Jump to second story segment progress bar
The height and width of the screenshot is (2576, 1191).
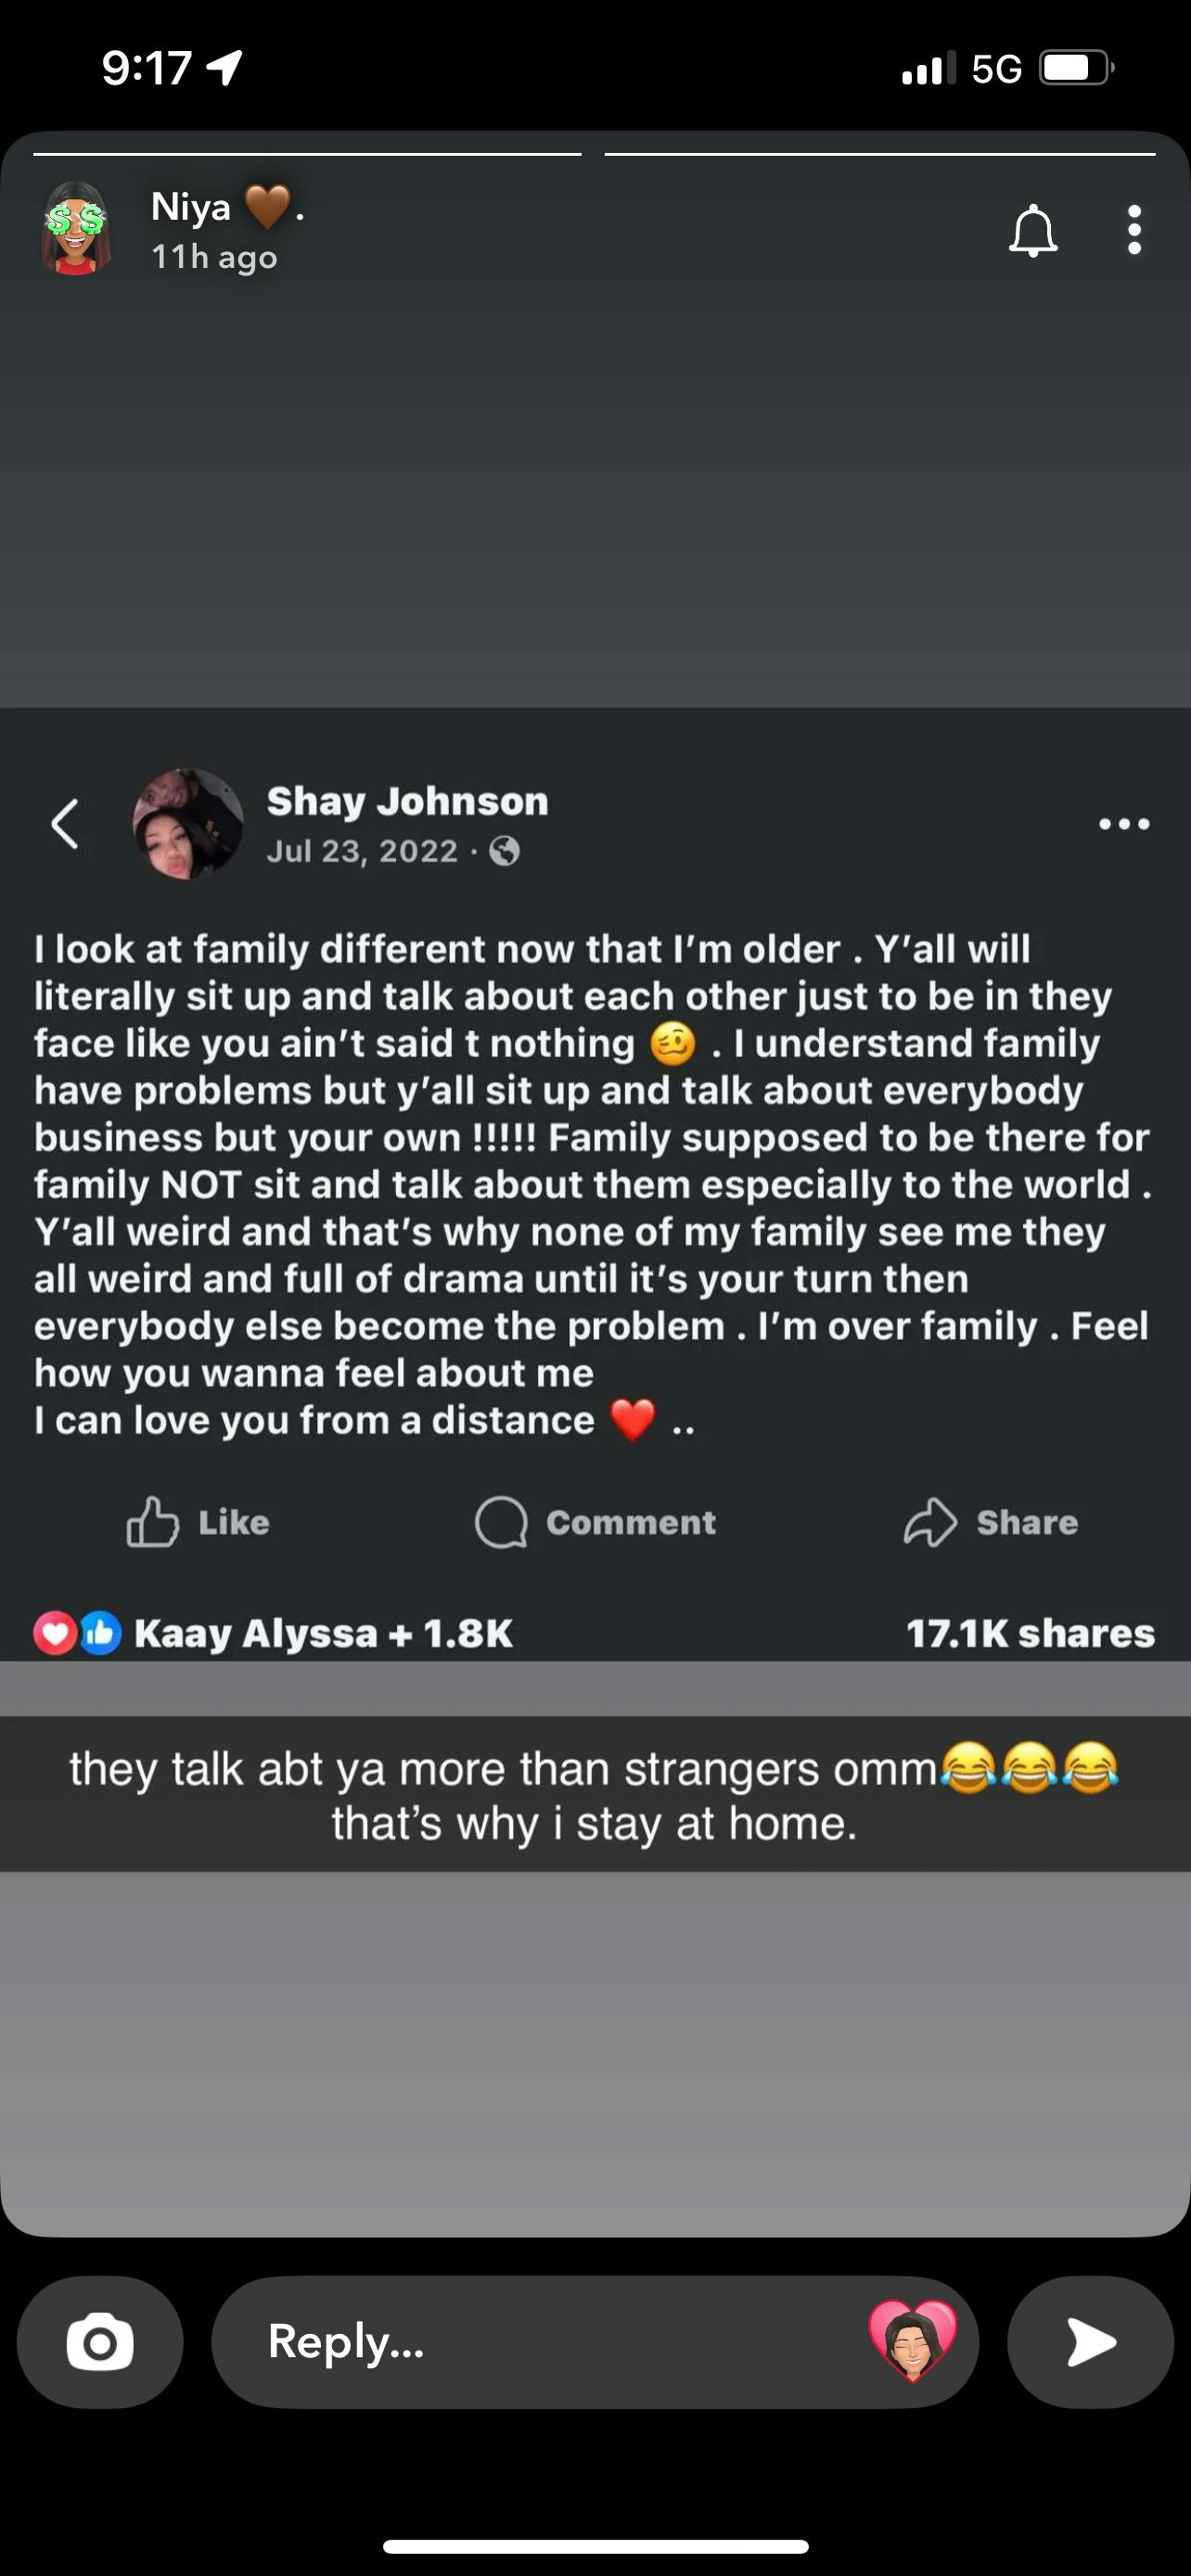point(880,154)
